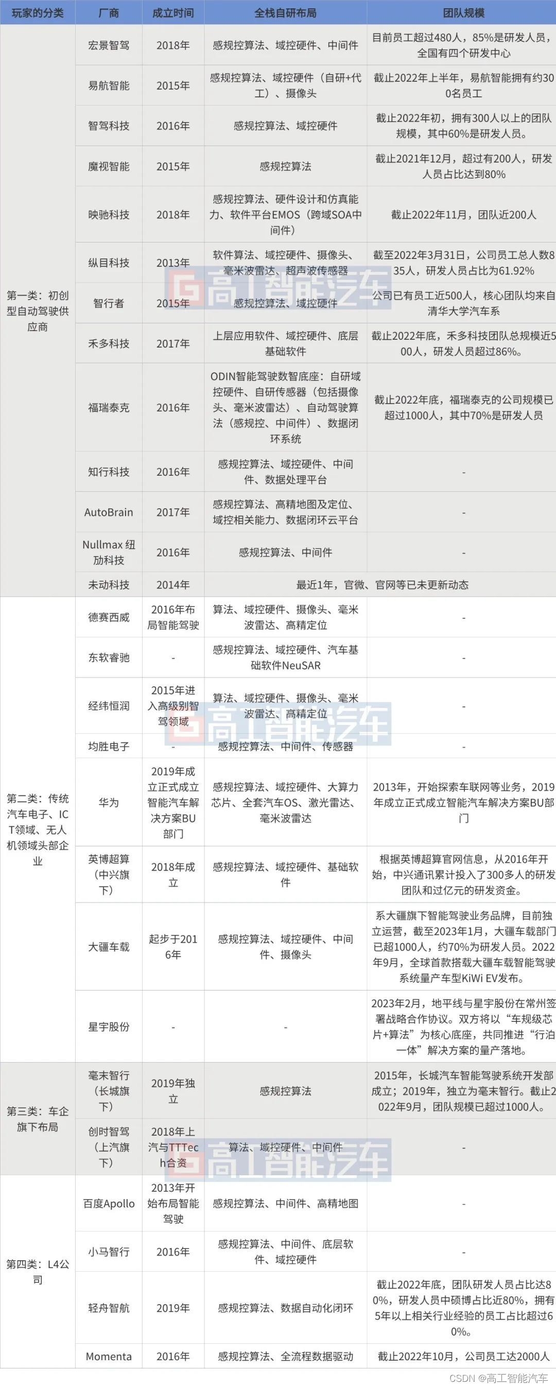Click the 汽车基础软件NeuSAR layout cell

[x=286, y=658]
